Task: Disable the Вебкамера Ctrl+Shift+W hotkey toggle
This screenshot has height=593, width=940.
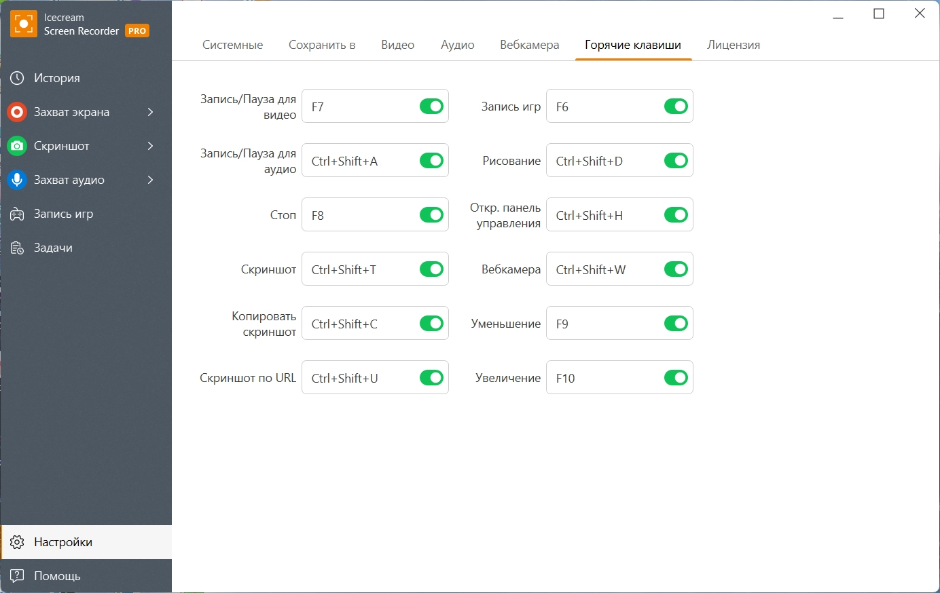Action: tap(676, 269)
